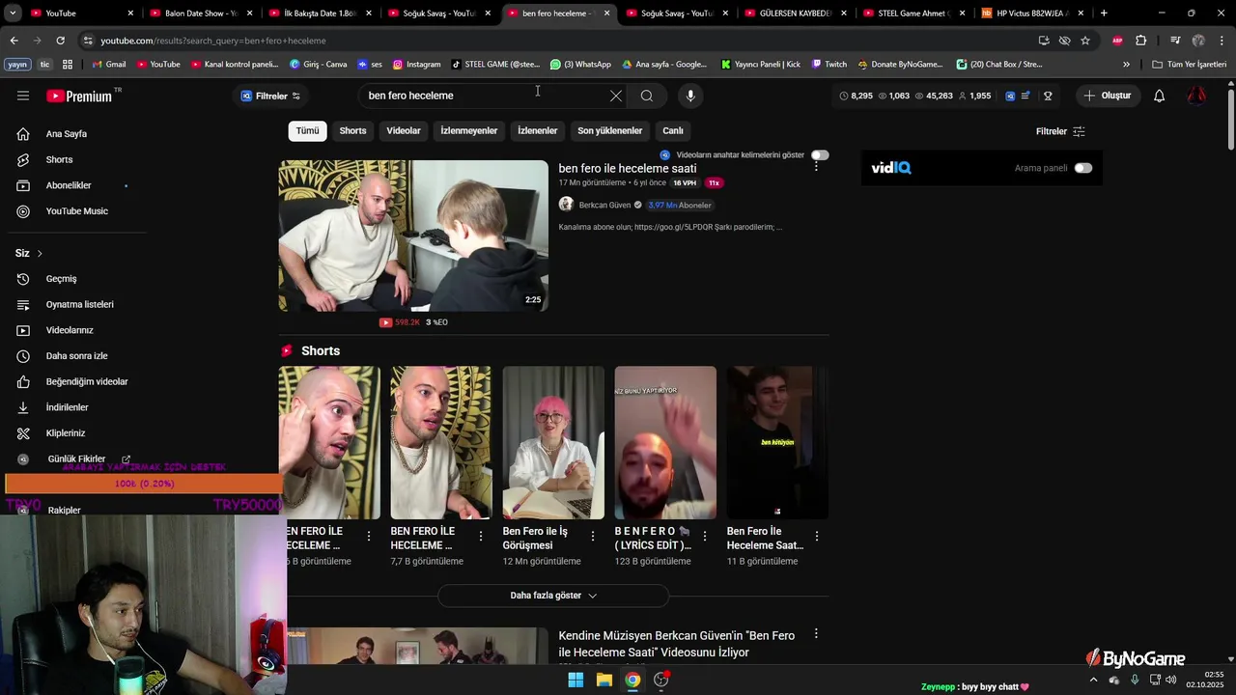
Task: Open the Short thumbnail with the pink-haired woman
Action: click(x=553, y=443)
